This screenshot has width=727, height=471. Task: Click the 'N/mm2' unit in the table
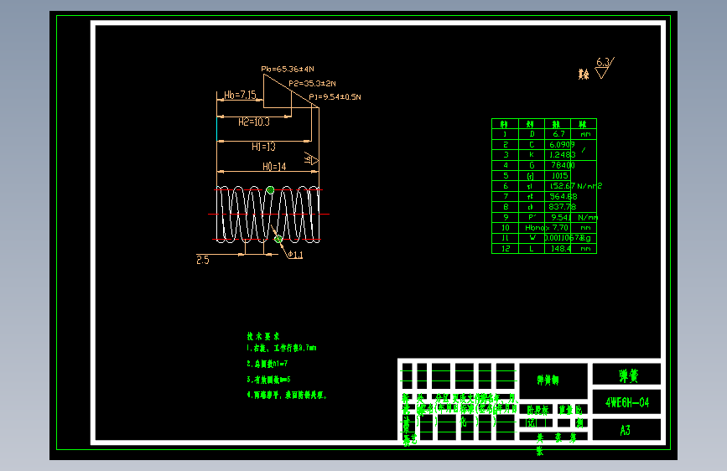589,186
